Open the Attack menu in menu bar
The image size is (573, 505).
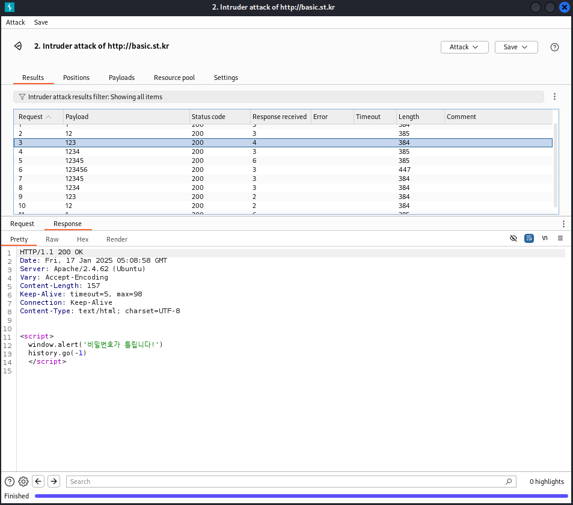tap(16, 22)
